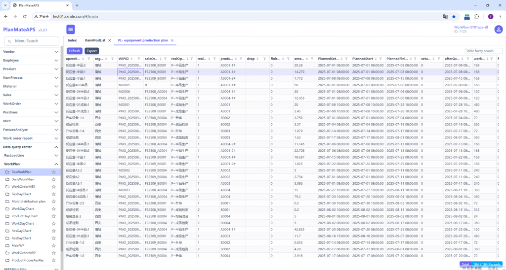Click the Export button
The width and height of the screenshot is (506, 270).
tap(91, 51)
